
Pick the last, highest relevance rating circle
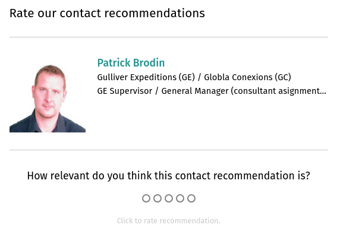tap(191, 198)
